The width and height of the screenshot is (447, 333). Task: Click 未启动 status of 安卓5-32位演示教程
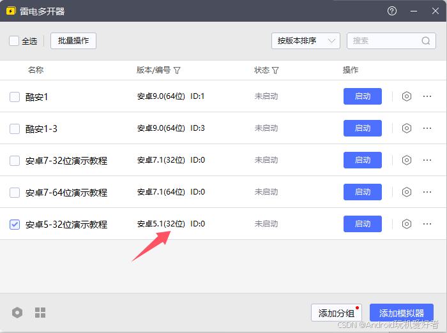click(x=266, y=224)
